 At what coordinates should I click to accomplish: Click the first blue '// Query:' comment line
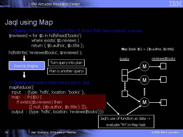(76, 31)
